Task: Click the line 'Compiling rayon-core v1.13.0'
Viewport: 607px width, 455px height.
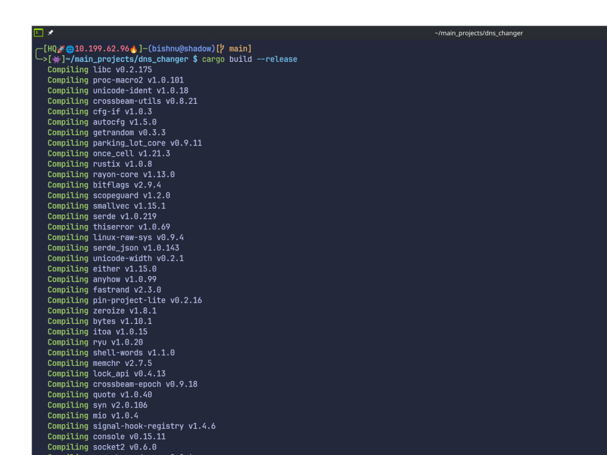Action: pos(110,175)
